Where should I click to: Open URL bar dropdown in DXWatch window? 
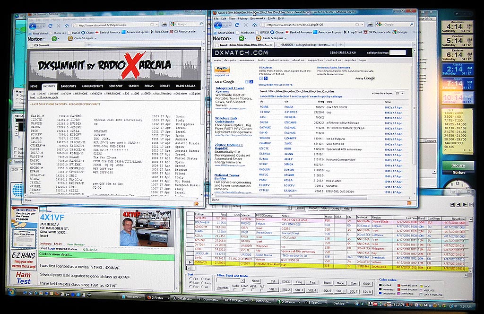tap(363, 25)
